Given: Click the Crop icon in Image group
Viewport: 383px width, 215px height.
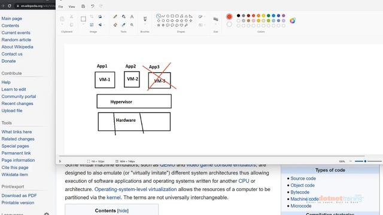Looking at the screenshot, I should pos(92,17).
